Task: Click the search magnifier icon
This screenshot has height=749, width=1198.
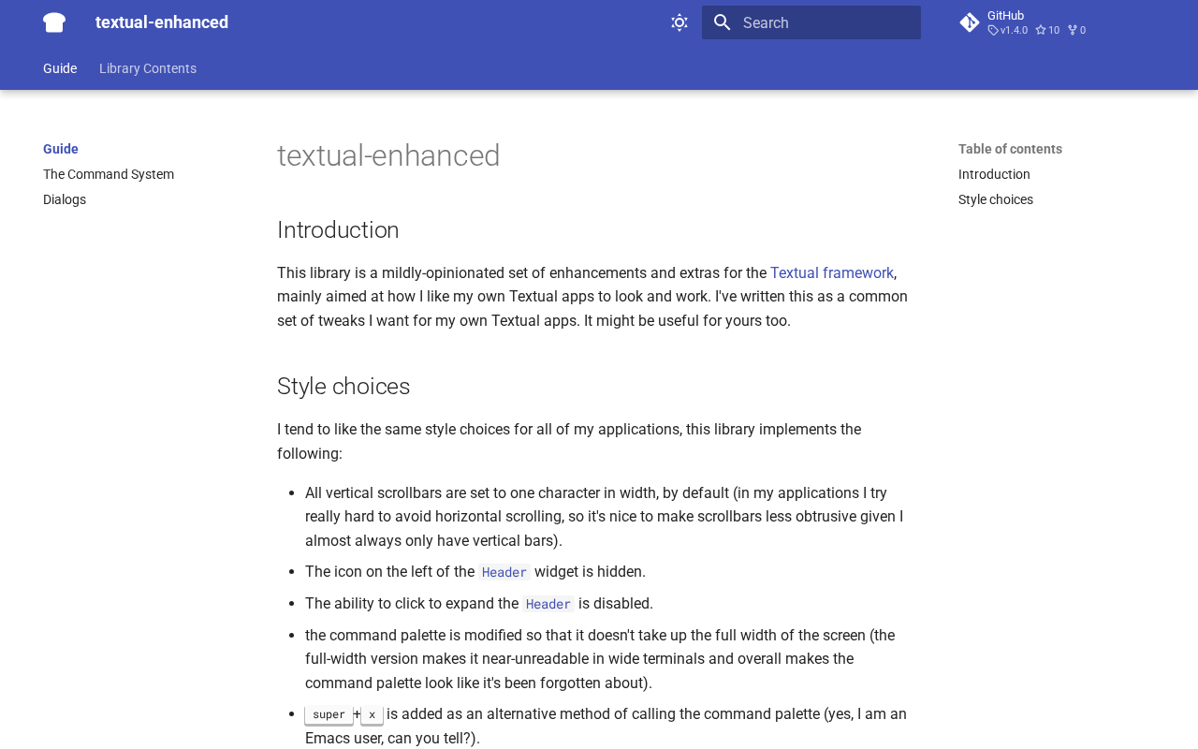Action: coord(722,22)
